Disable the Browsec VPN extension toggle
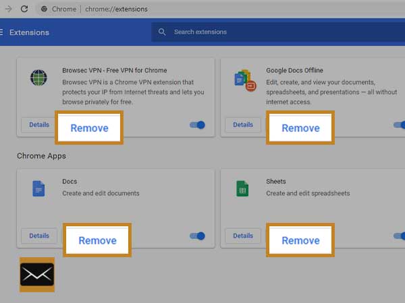The width and height of the screenshot is (405, 303). (x=198, y=125)
